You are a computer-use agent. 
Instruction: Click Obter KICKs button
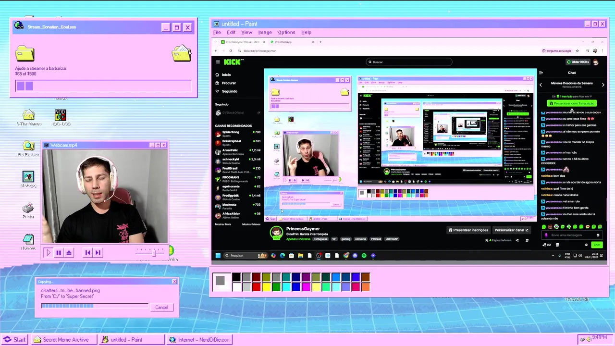[x=578, y=62]
